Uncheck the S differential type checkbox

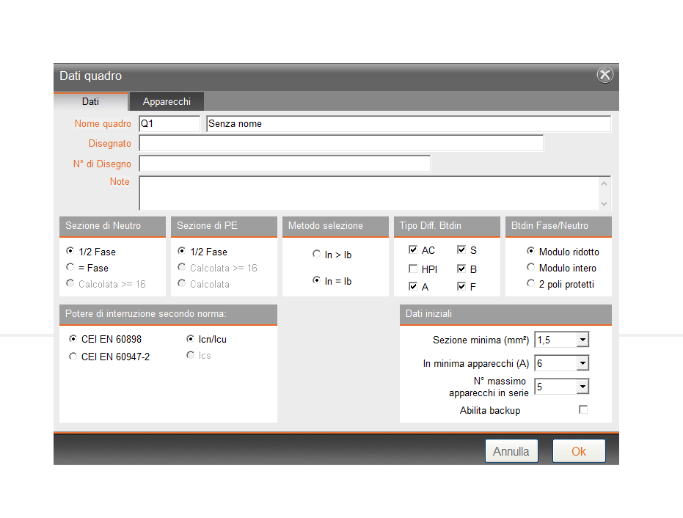click(x=461, y=250)
